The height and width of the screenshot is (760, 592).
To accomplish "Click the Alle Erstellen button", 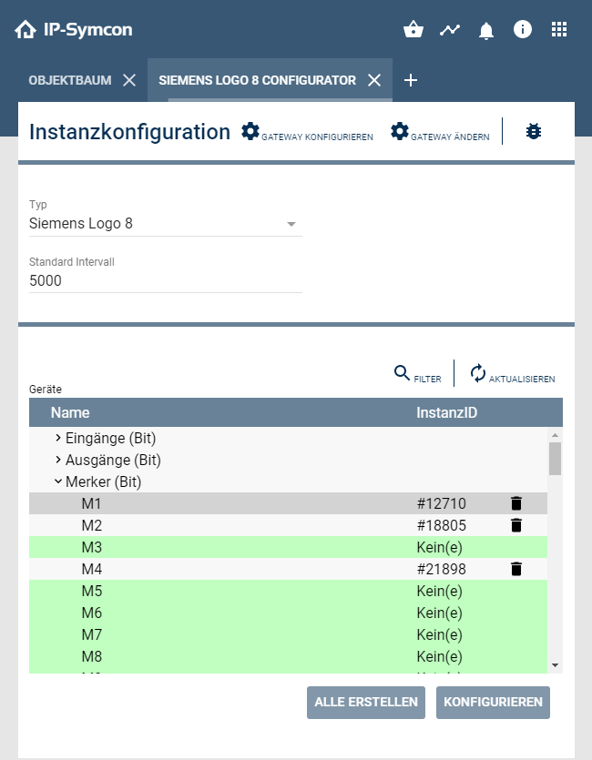I will [365, 702].
